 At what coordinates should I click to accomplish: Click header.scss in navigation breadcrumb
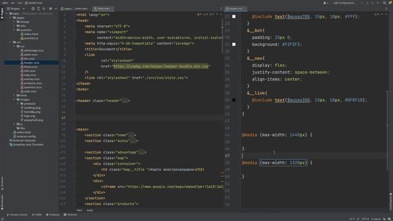(34, 2)
